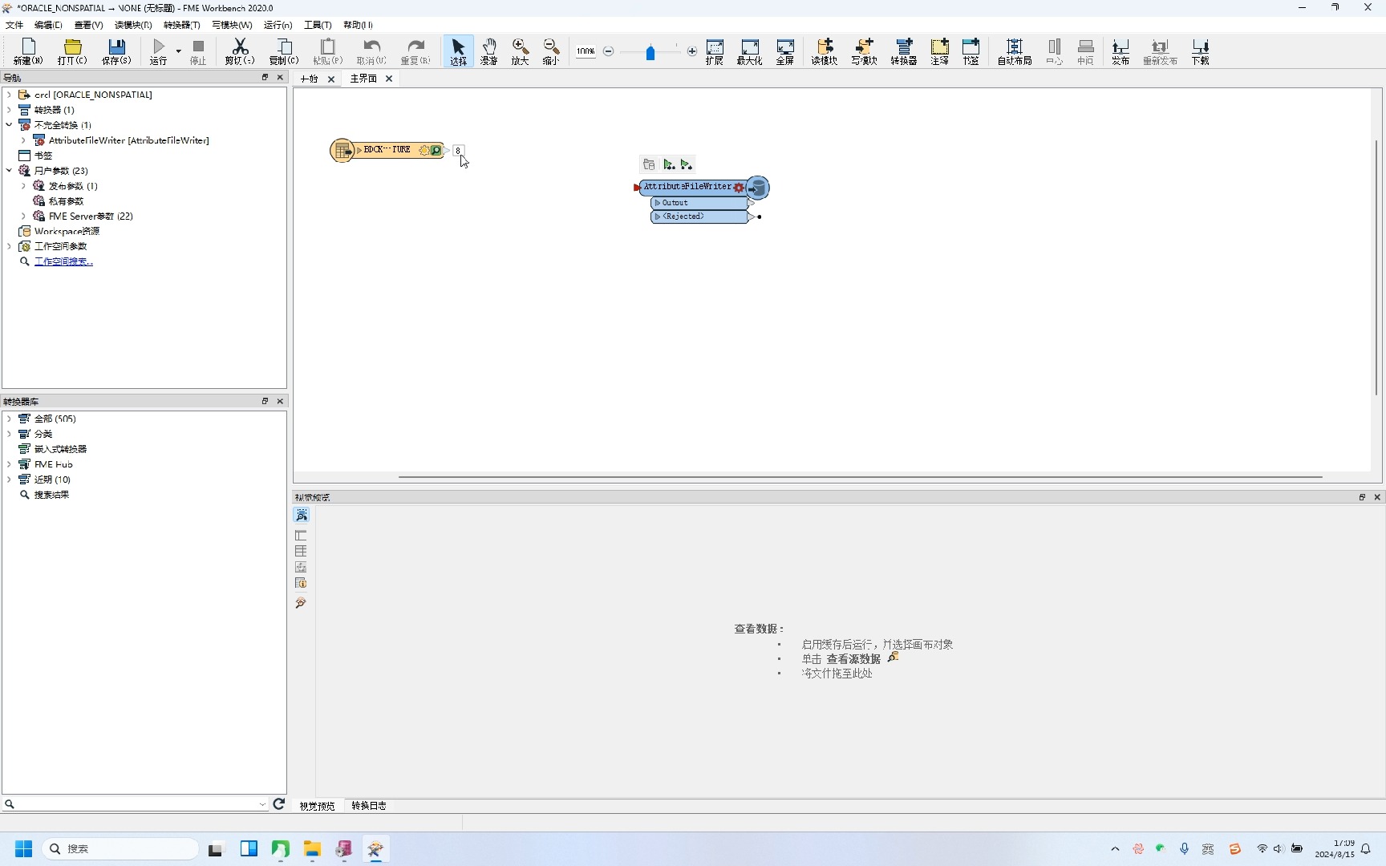Viewport: 1386px width, 866px height.
Task: Add an annotation with the 注释 icon
Action: (x=940, y=51)
